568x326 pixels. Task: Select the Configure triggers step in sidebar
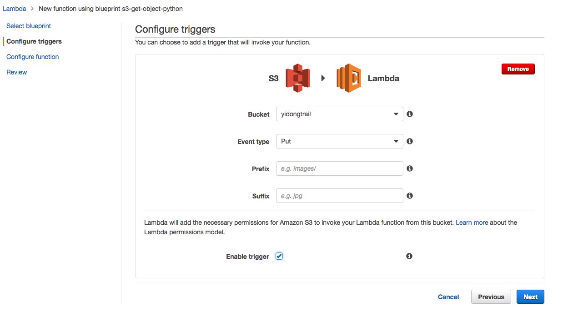pyautogui.click(x=34, y=41)
